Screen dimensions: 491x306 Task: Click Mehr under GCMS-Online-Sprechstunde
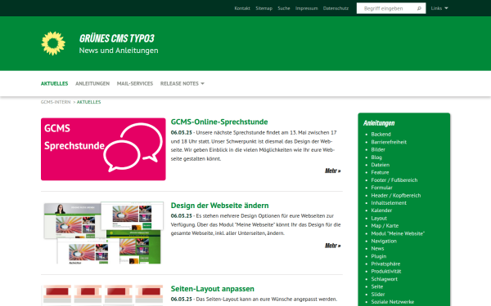click(332, 171)
